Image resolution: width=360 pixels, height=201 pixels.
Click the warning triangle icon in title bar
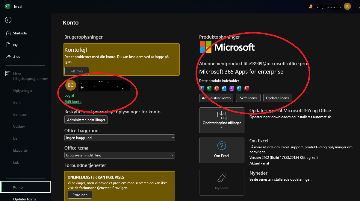point(311,6)
